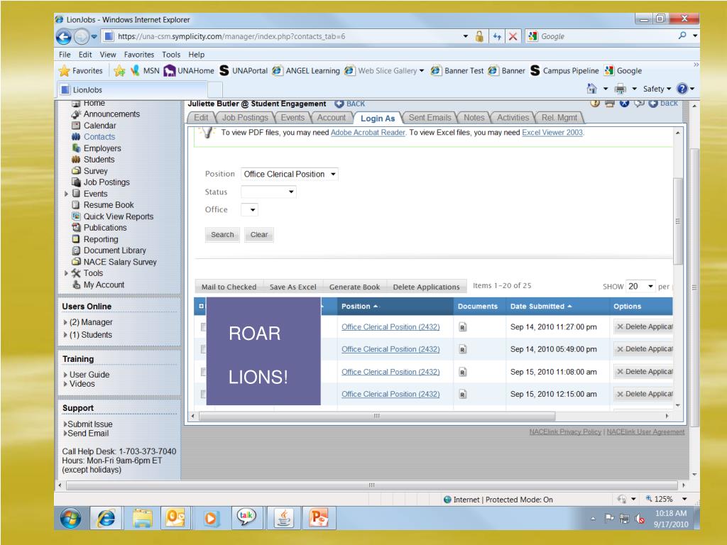Check the box for Sep 14 05:49 pm row

203,349
